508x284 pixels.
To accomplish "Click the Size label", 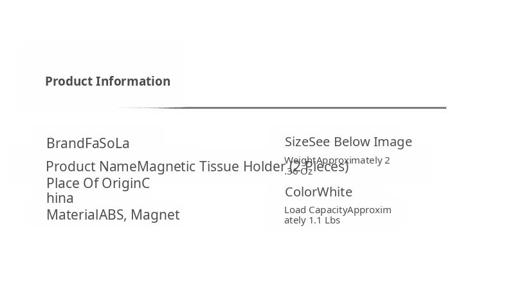I will click(x=296, y=142).
